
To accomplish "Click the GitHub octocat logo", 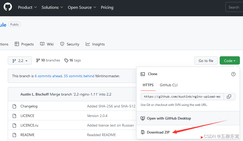I will pos(8,7).
